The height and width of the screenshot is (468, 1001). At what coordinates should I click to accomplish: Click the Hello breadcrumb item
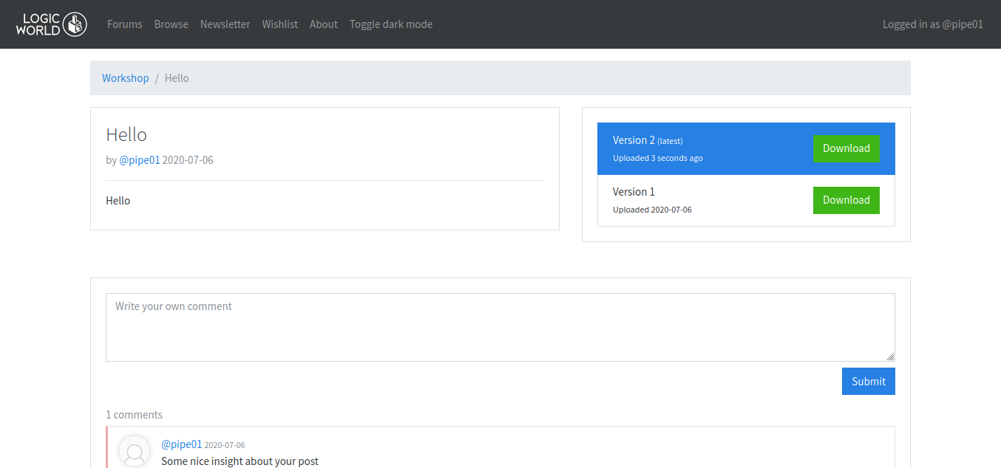(x=177, y=78)
